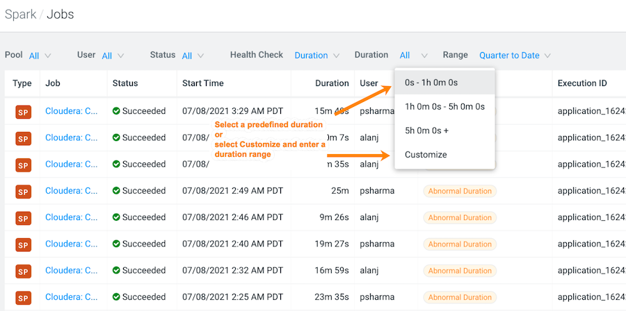Collapse the Duration All dropdown
626x311 pixels.
(x=414, y=56)
